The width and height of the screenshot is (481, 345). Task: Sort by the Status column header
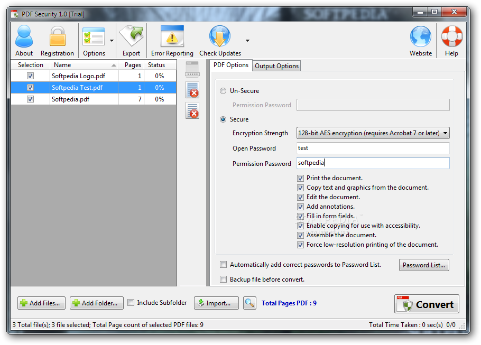(160, 65)
